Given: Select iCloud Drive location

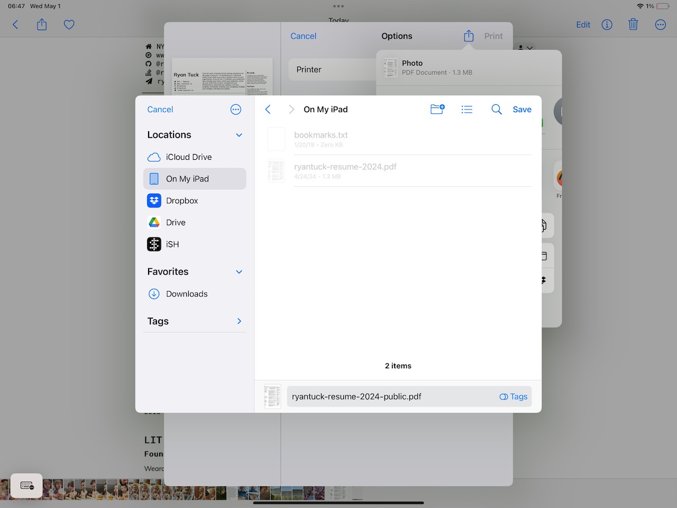Looking at the screenshot, I should [188, 157].
